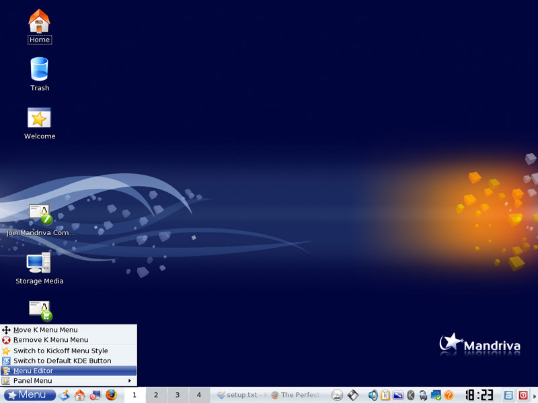Select Switch to Kickoff Menu Style
Viewport: 538px width, 403px height.
(x=69, y=351)
